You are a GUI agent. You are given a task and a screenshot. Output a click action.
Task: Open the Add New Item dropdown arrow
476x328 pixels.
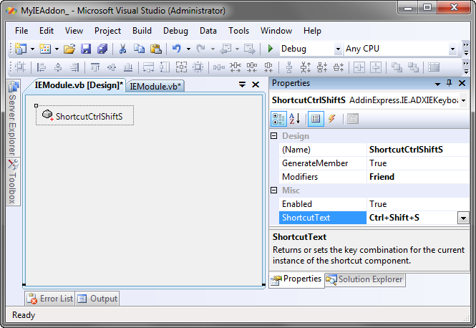(x=57, y=49)
